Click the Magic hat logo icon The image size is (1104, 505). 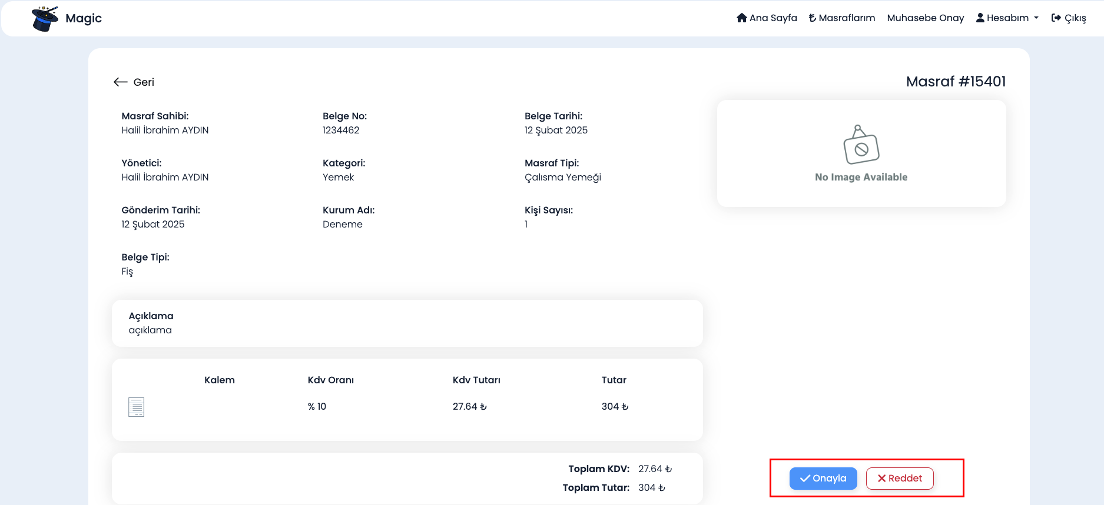(45, 19)
